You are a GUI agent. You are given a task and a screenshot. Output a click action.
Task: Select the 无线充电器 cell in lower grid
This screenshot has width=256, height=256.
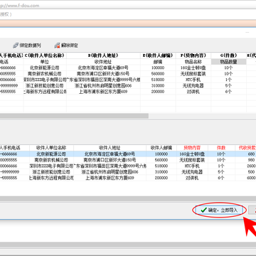click(192, 172)
